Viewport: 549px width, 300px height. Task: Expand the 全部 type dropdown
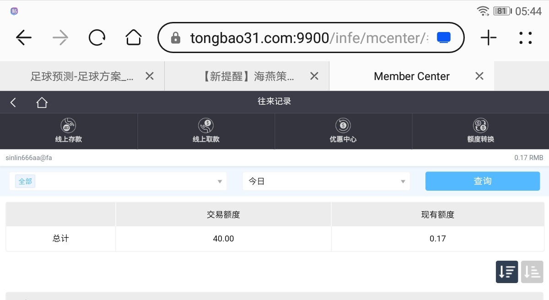coord(118,181)
